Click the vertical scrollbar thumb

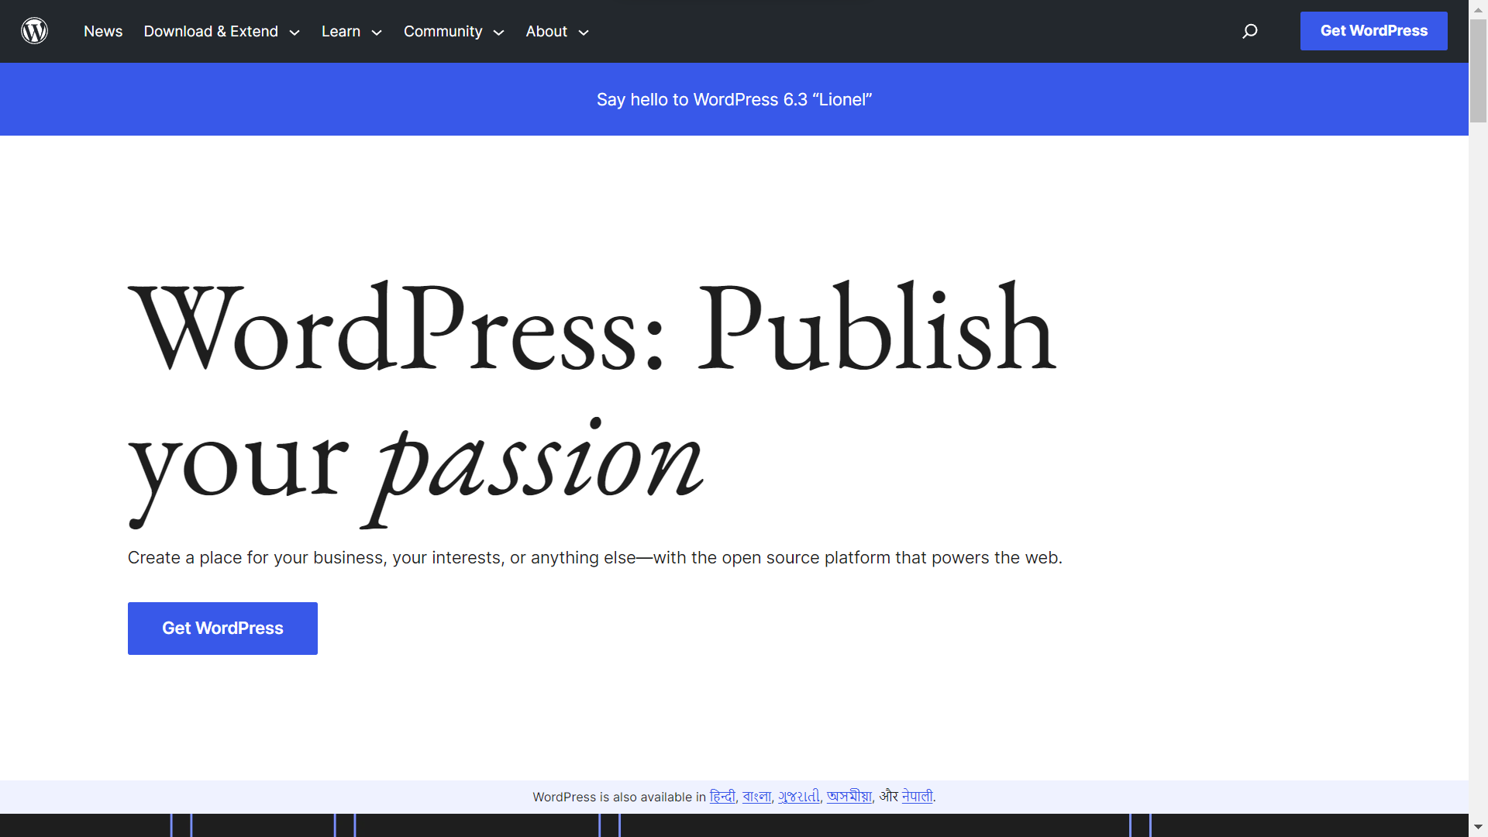click(x=1478, y=71)
